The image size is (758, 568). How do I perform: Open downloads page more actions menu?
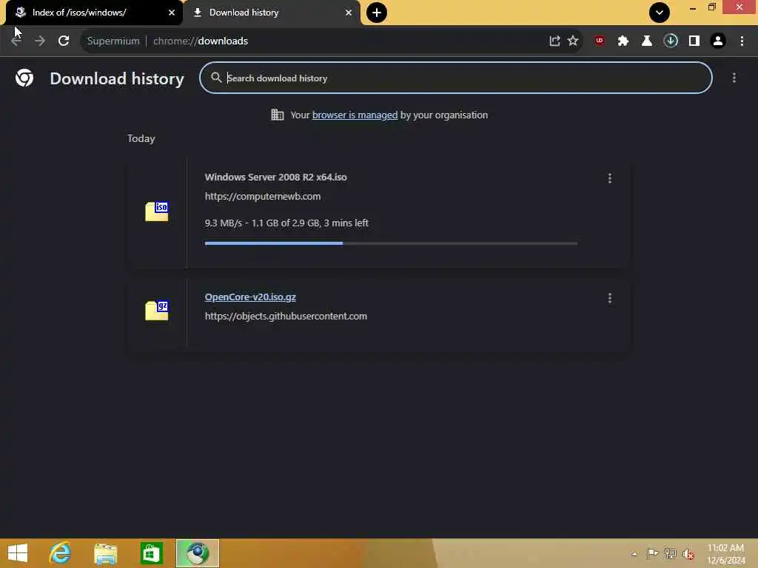[734, 78]
